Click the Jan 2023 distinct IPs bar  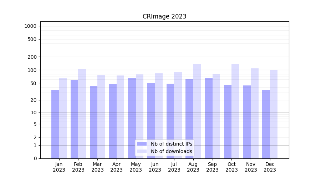55,125
